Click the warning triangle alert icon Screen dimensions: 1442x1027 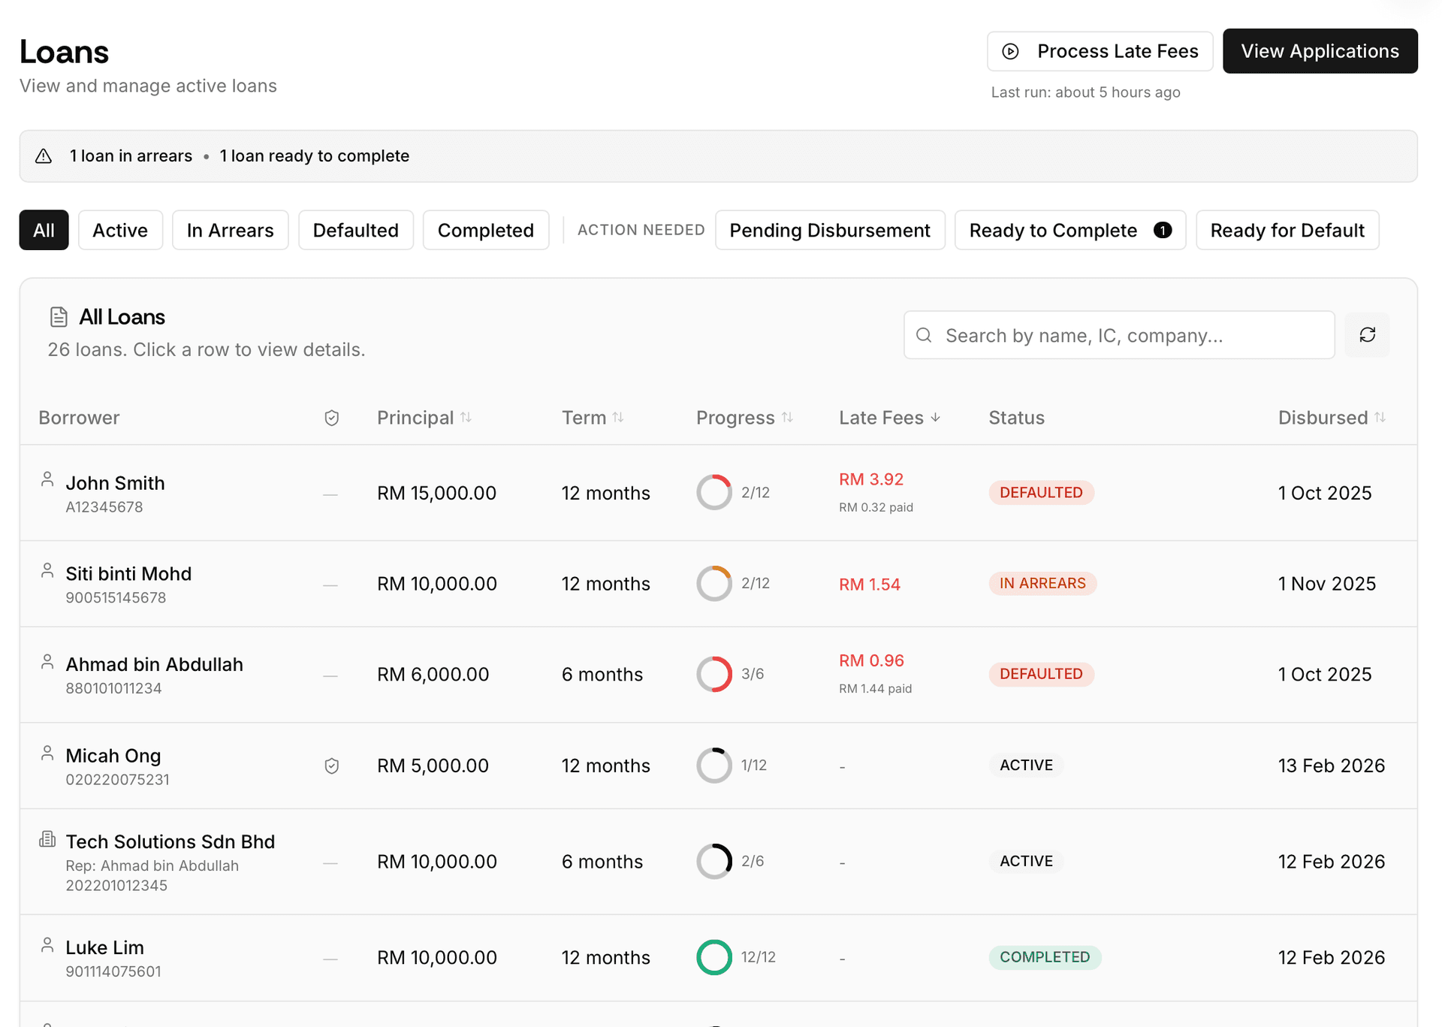[44, 156]
